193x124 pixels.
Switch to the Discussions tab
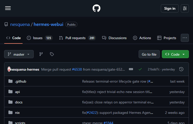[x=114, y=38]
